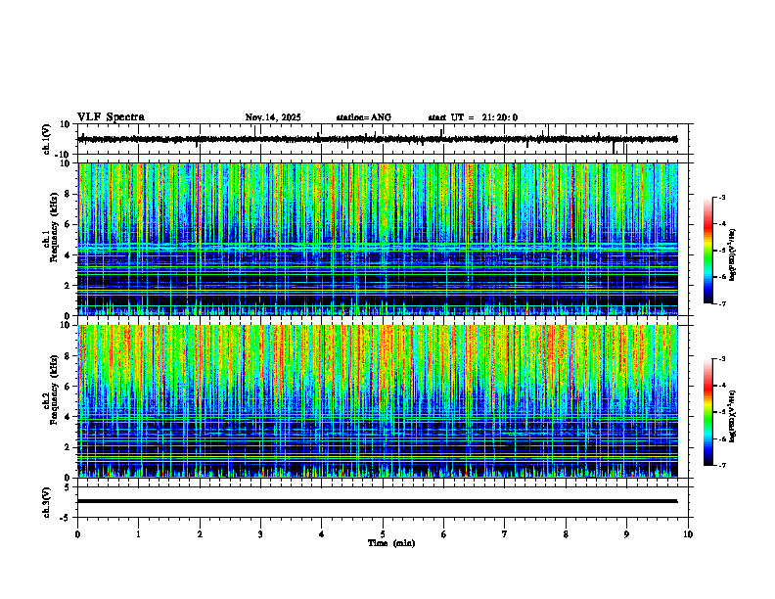Click the date text 'Nov.14, 2025'
Screen dimensions: 775x599
[273, 117]
